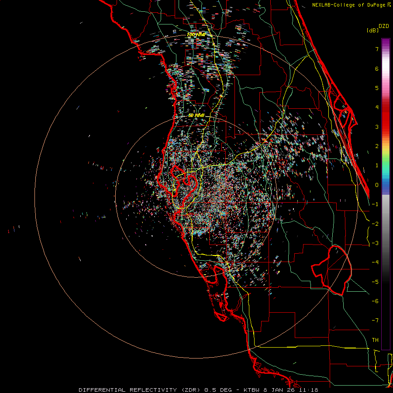The image size is (393, 393).
Task: Click the -5 tick label on the scale
Action: [x=375, y=282]
